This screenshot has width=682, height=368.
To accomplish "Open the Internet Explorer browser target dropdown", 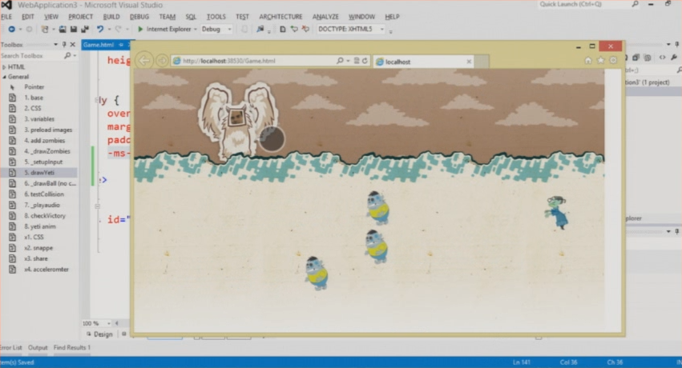I will (x=196, y=29).
